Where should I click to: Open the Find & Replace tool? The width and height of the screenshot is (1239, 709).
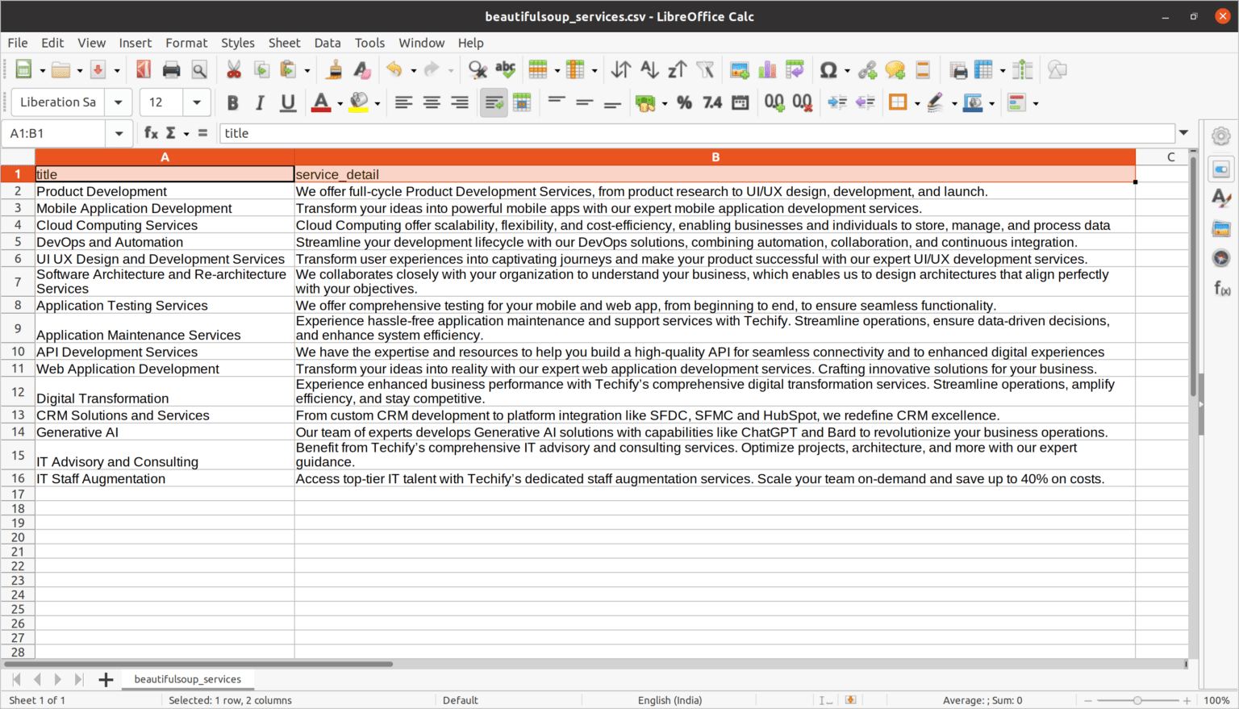click(478, 70)
